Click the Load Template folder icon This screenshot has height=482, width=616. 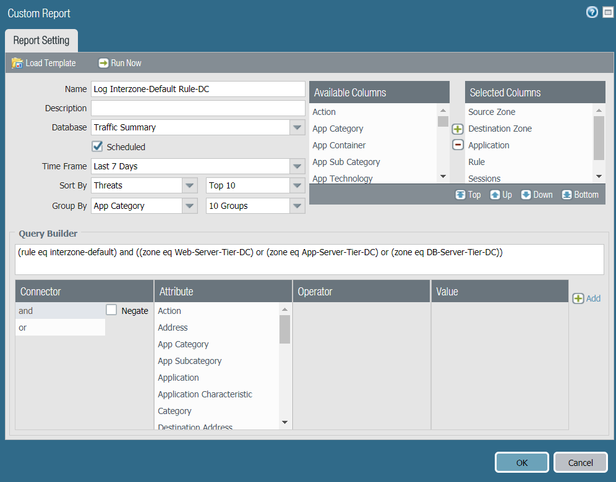pos(17,63)
